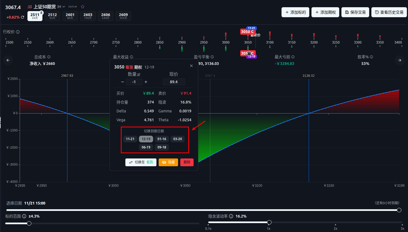Select the 01-16 expiration date
The image size is (408, 232).
(162, 139)
